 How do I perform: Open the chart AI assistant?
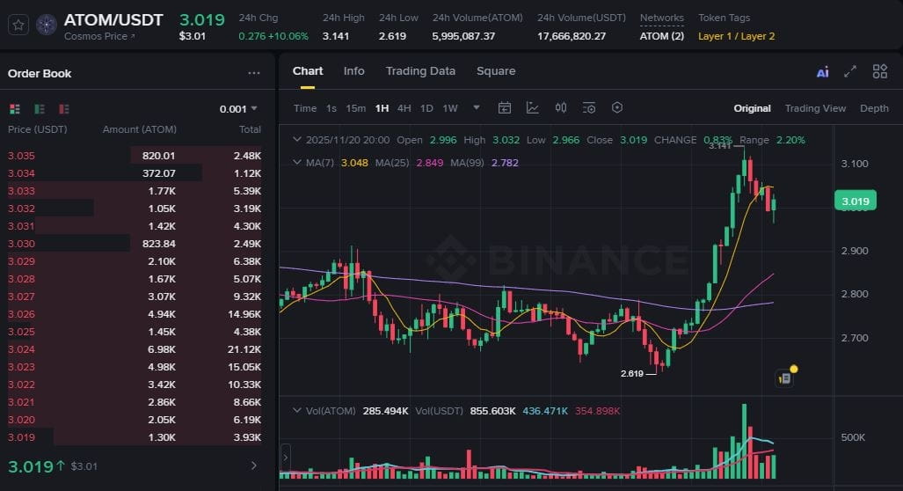822,72
